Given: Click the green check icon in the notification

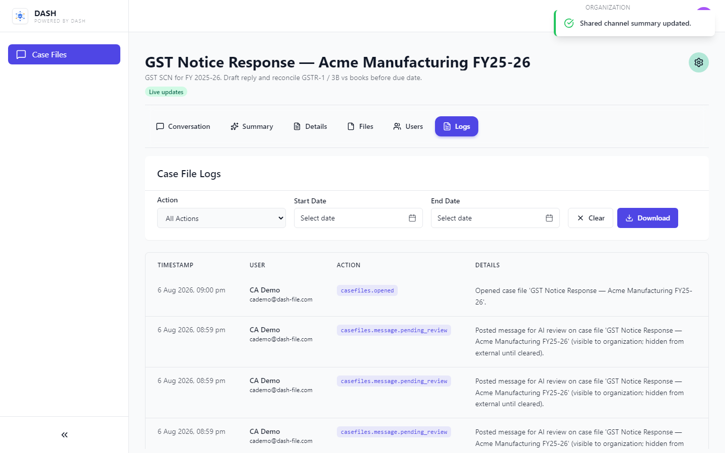Looking at the screenshot, I should point(569,23).
